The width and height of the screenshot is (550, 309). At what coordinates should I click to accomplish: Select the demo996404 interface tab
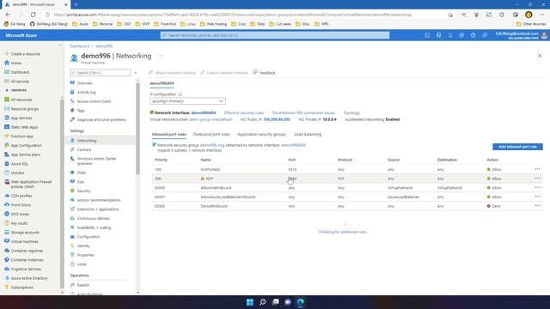click(x=162, y=83)
